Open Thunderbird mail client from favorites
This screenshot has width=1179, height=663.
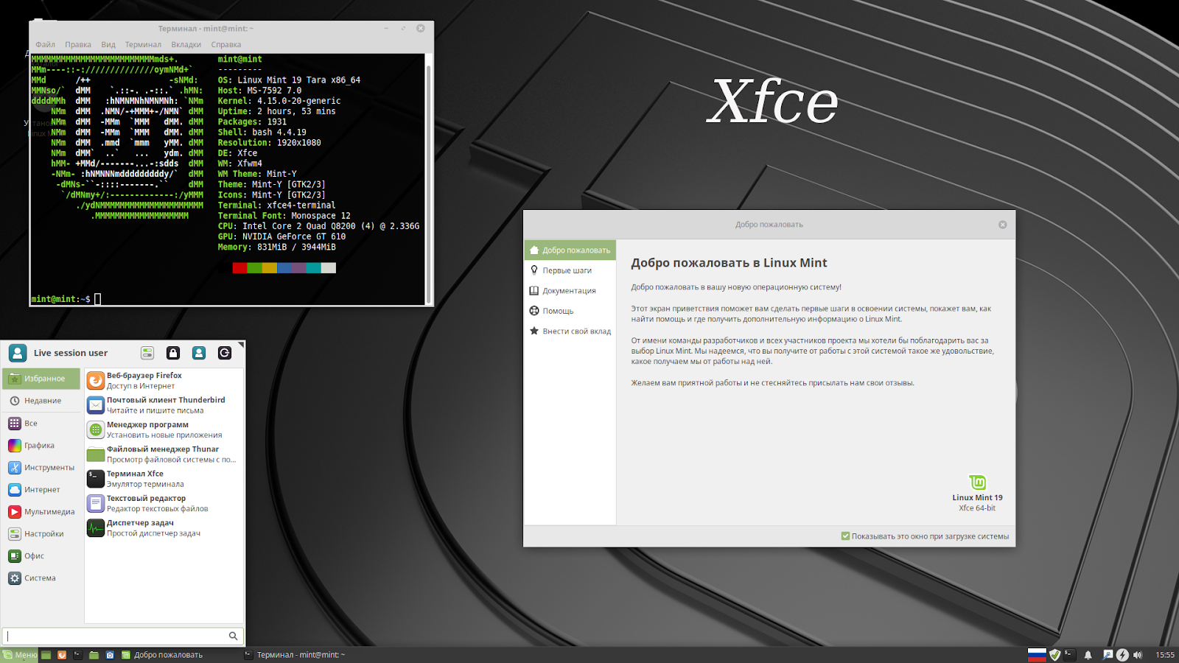164,405
